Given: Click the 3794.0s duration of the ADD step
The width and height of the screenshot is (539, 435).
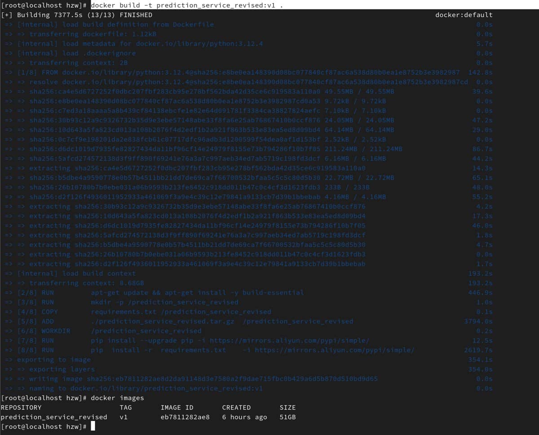Looking at the screenshot, I should (x=478, y=321).
